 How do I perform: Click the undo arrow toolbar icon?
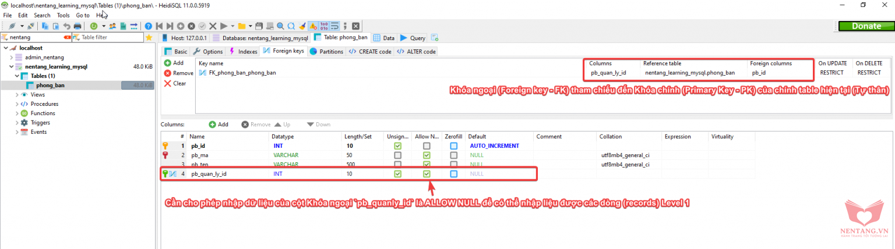pos(66,26)
